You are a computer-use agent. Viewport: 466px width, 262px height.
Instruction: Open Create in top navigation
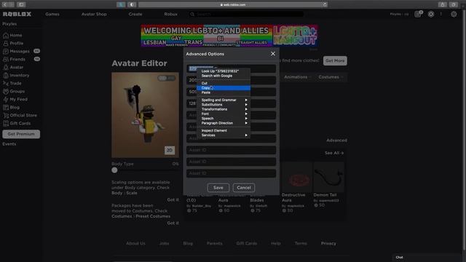(x=135, y=14)
